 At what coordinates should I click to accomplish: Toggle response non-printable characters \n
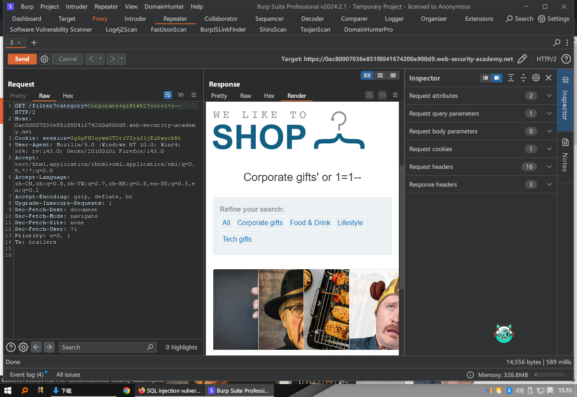click(382, 95)
